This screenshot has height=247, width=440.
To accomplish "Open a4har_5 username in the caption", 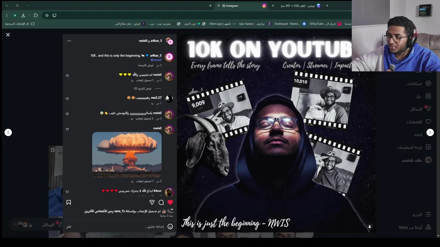I will [x=156, y=56].
